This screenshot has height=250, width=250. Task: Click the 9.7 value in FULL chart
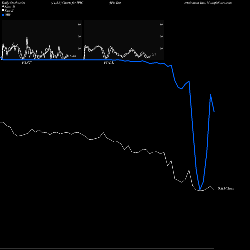click(x=154, y=55)
